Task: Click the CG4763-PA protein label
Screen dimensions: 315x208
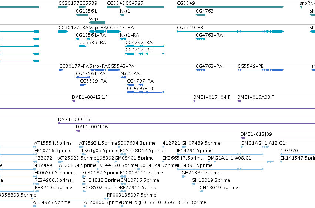Action: (x=209, y=66)
